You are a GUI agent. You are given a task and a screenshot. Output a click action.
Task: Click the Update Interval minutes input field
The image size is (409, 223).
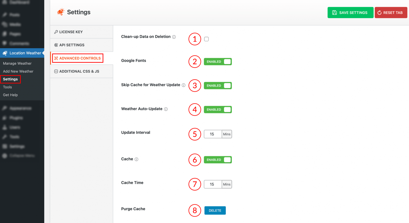[212, 134]
